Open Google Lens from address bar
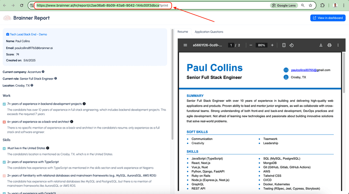Screen dimensions: 349x194 pos(284,6)
